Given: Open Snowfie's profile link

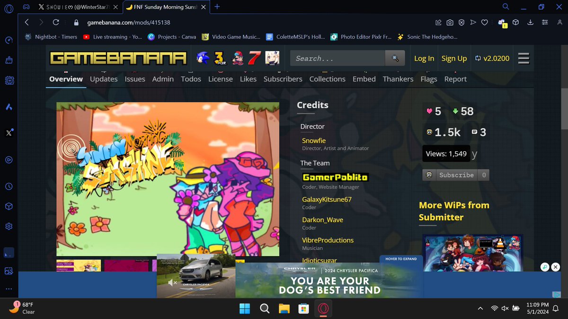Looking at the screenshot, I should click(x=315, y=140).
